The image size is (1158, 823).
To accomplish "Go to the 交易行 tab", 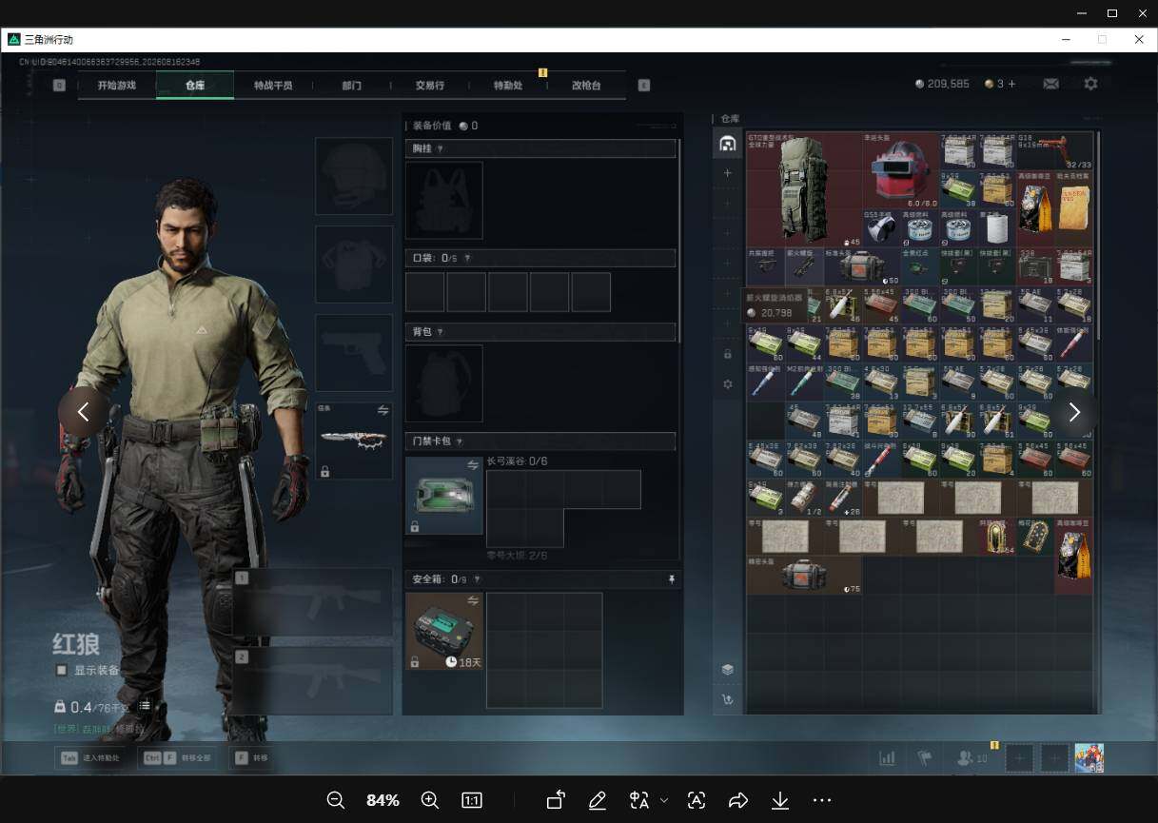I will click(429, 85).
